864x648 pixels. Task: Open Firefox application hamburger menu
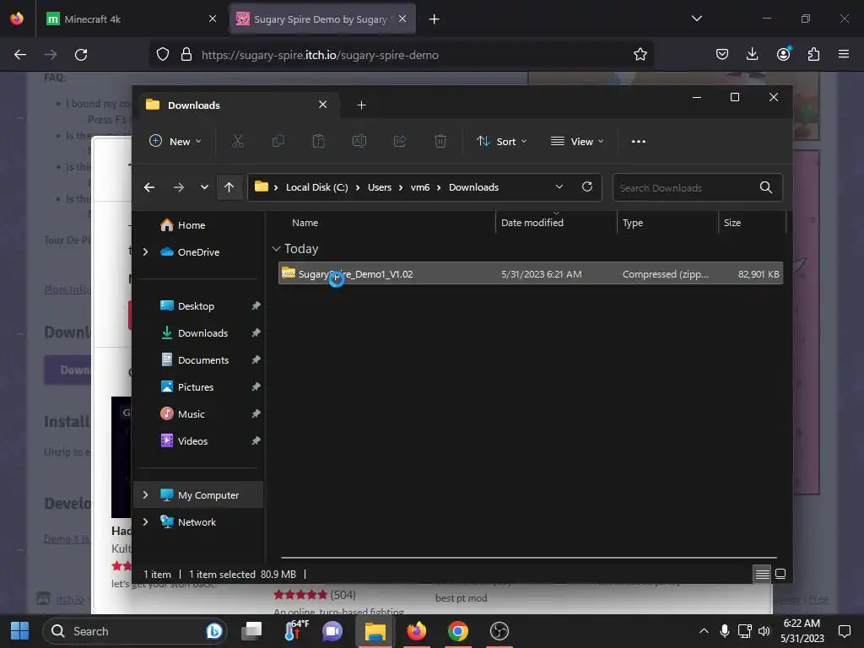coord(844,54)
